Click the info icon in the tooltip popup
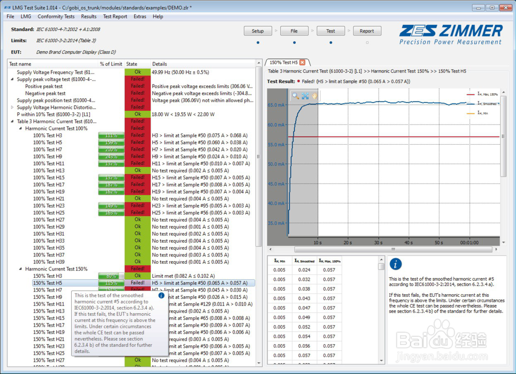Image resolution: width=516 pixels, height=374 pixels. (x=161, y=296)
